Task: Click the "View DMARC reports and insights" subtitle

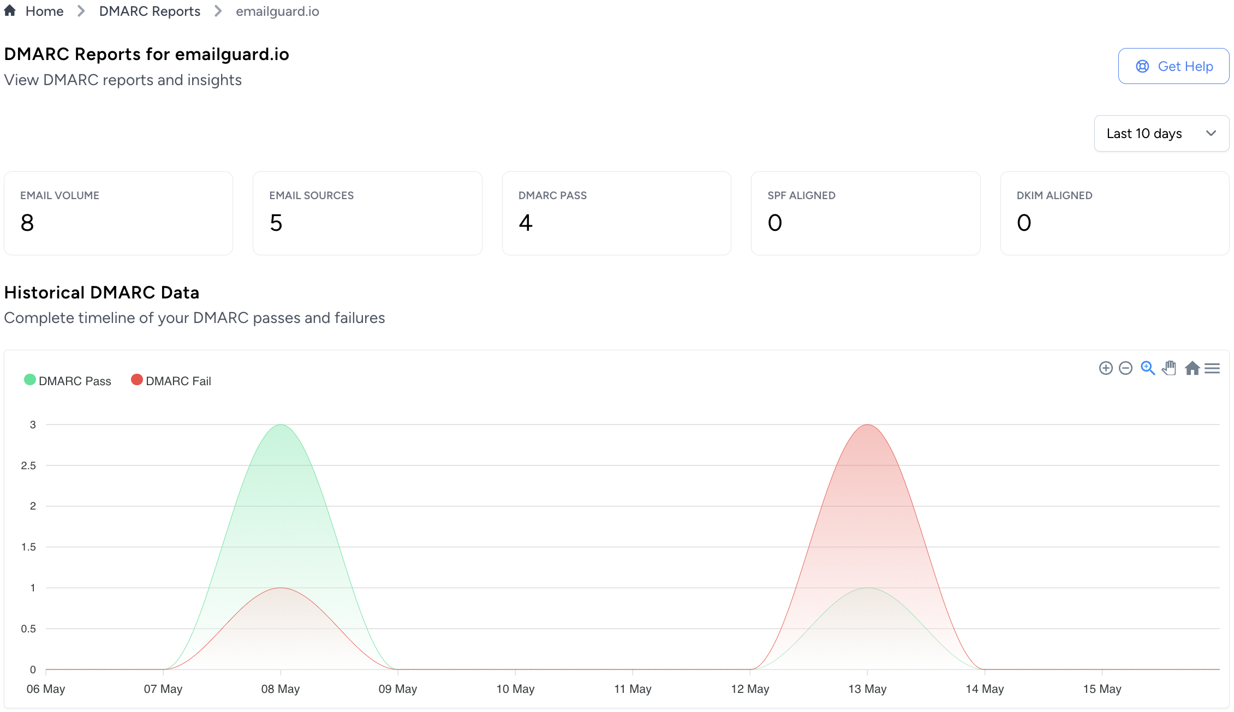Action: (123, 80)
